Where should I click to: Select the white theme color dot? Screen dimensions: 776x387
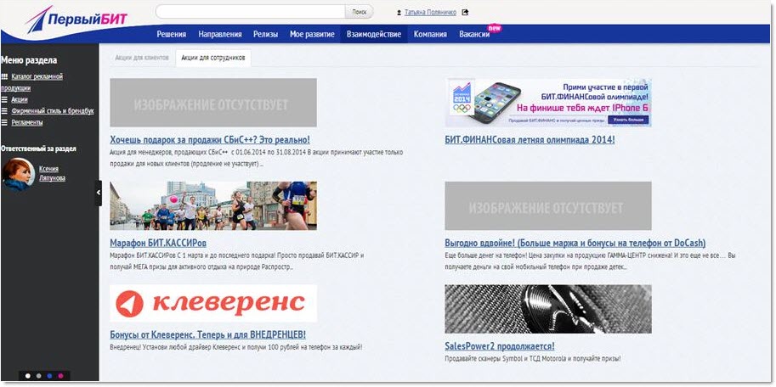pyautogui.click(x=27, y=375)
